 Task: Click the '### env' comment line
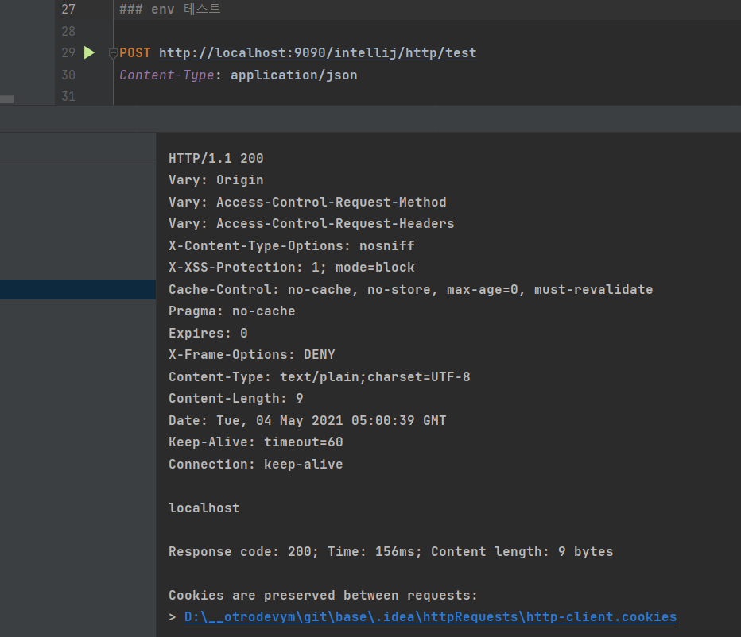(x=170, y=9)
